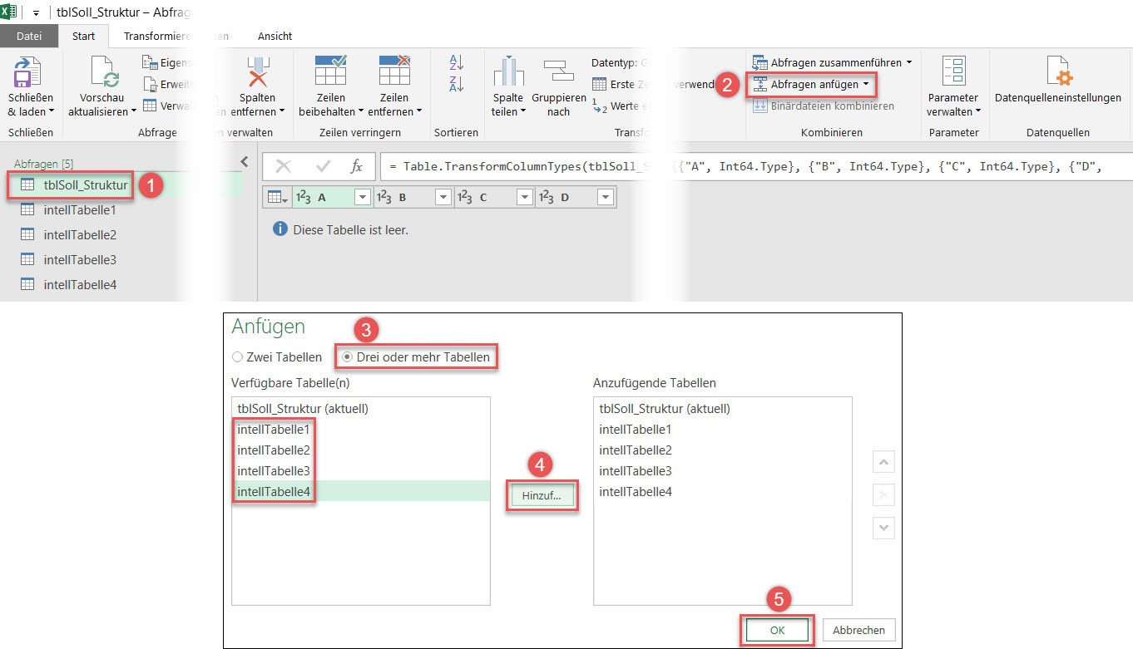Viewport: 1133px width, 649px height.
Task: Move the selected table up with the arrow
Action: point(883,463)
